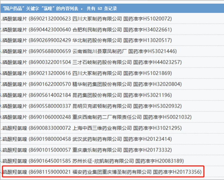Open the 合肥利民制药有限公司 磷酸氯喹片 entry

(x=86, y=30)
